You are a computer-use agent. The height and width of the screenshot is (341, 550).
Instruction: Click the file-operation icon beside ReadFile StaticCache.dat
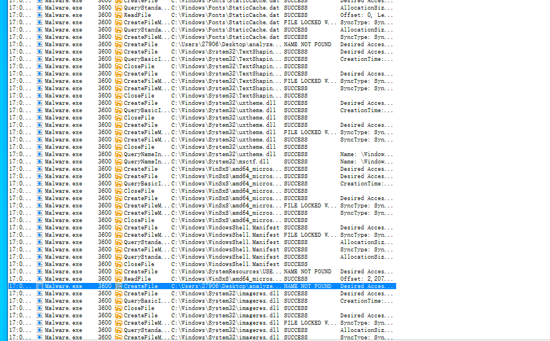(x=118, y=15)
